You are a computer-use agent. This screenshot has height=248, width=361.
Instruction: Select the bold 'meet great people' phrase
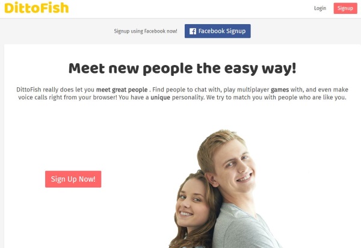coord(122,90)
